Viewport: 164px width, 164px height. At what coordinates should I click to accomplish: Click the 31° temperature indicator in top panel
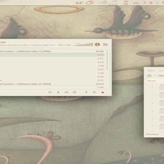click(x=136, y=3)
